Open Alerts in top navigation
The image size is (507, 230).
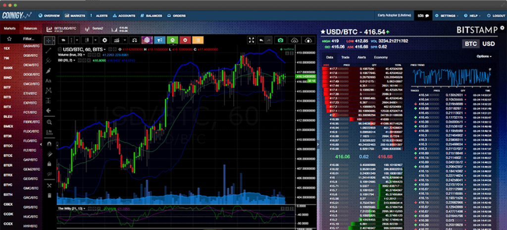pos(99,15)
